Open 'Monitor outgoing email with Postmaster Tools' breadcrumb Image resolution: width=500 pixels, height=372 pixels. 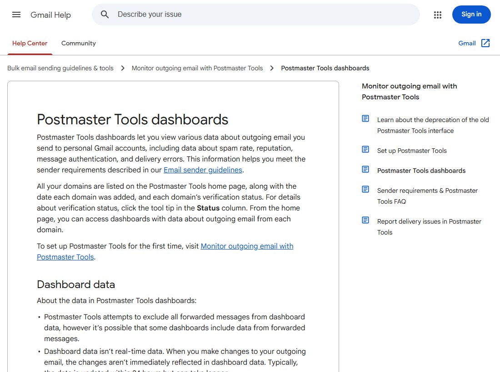(197, 68)
